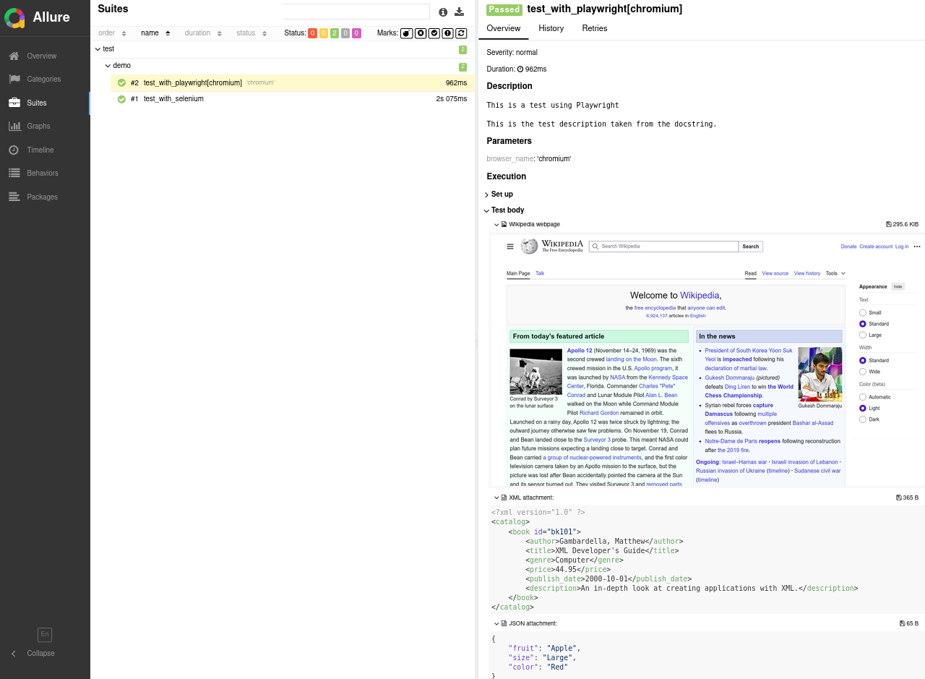Open the 365 B XML attachment size link
Screen dimensions: 925x679
point(907,497)
